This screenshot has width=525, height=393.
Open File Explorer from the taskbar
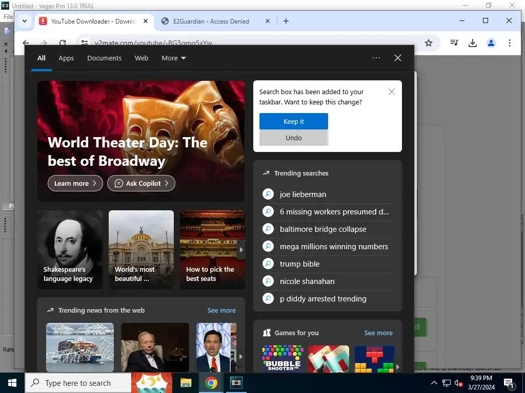(186, 383)
